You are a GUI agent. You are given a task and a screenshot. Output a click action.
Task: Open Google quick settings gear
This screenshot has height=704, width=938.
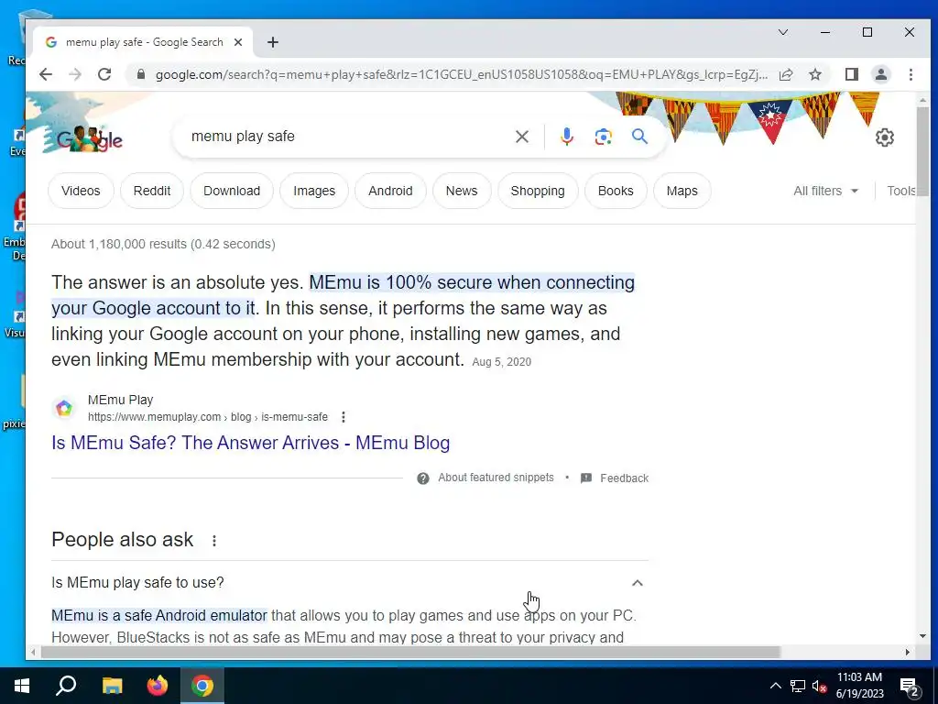[885, 137]
